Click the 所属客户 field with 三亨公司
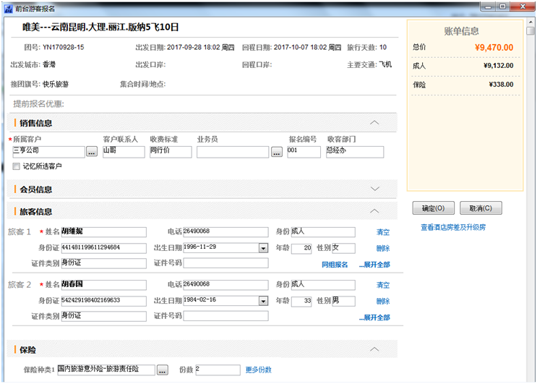This screenshot has height=384, width=537. (x=48, y=152)
